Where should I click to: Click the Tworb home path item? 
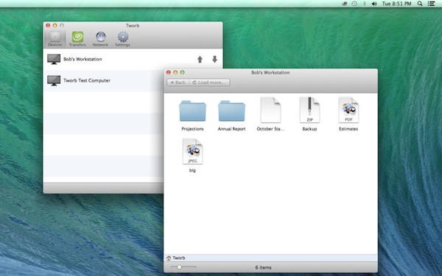point(176,258)
